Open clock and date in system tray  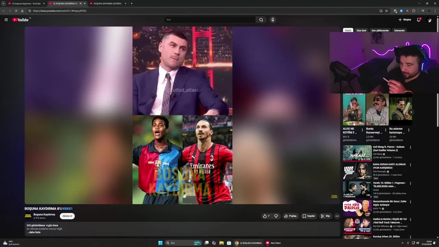coord(427,243)
